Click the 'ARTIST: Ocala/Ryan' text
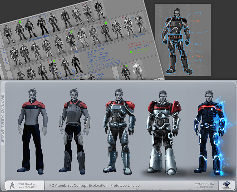237x192 pixels. (26, 184)
